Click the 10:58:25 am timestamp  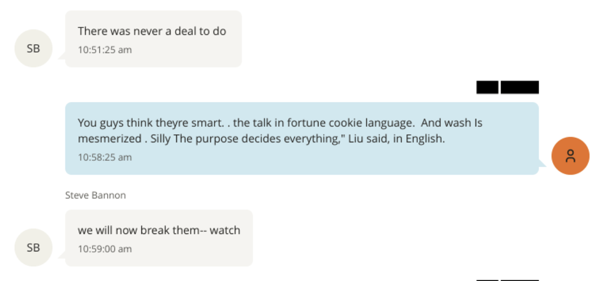[x=105, y=157]
